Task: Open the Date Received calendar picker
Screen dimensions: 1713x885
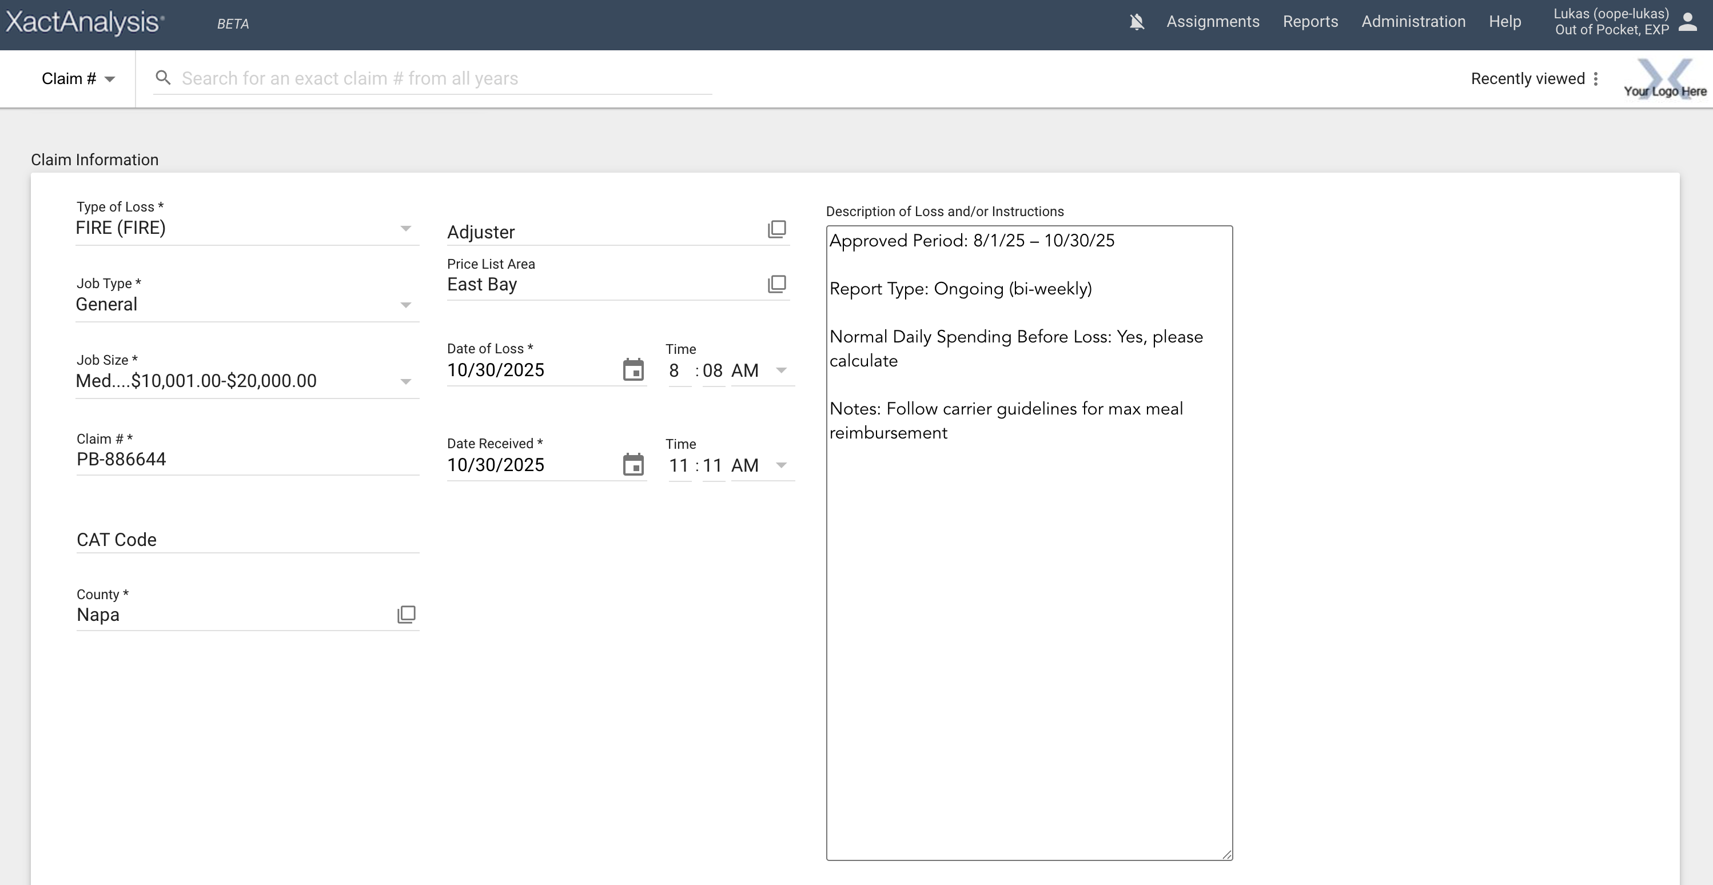Action: [634, 465]
